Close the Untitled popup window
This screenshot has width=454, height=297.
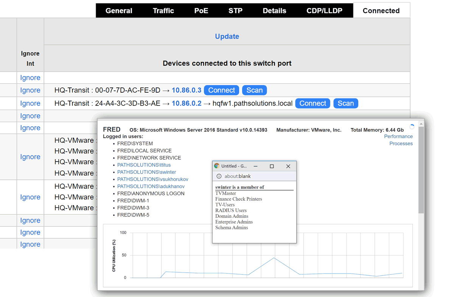tap(288, 166)
